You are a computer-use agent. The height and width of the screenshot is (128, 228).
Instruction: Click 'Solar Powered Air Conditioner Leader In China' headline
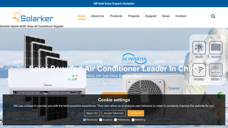(x=114, y=69)
